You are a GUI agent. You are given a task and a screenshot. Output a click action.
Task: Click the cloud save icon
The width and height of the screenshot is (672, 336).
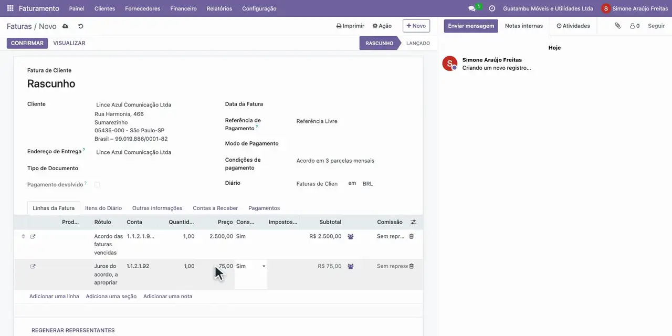tap(65, 26)
